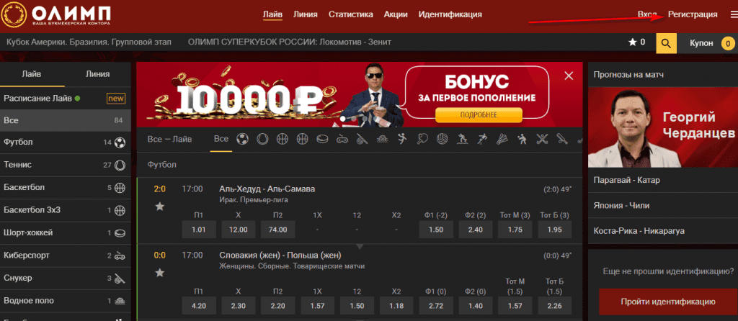Choose badminton shuttlecock icon in the filter row
This screenshot has height=321, width=738.
502,139
